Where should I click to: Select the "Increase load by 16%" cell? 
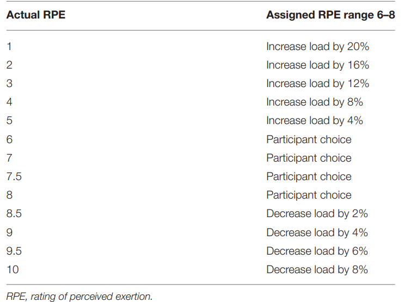click(318, 65)
